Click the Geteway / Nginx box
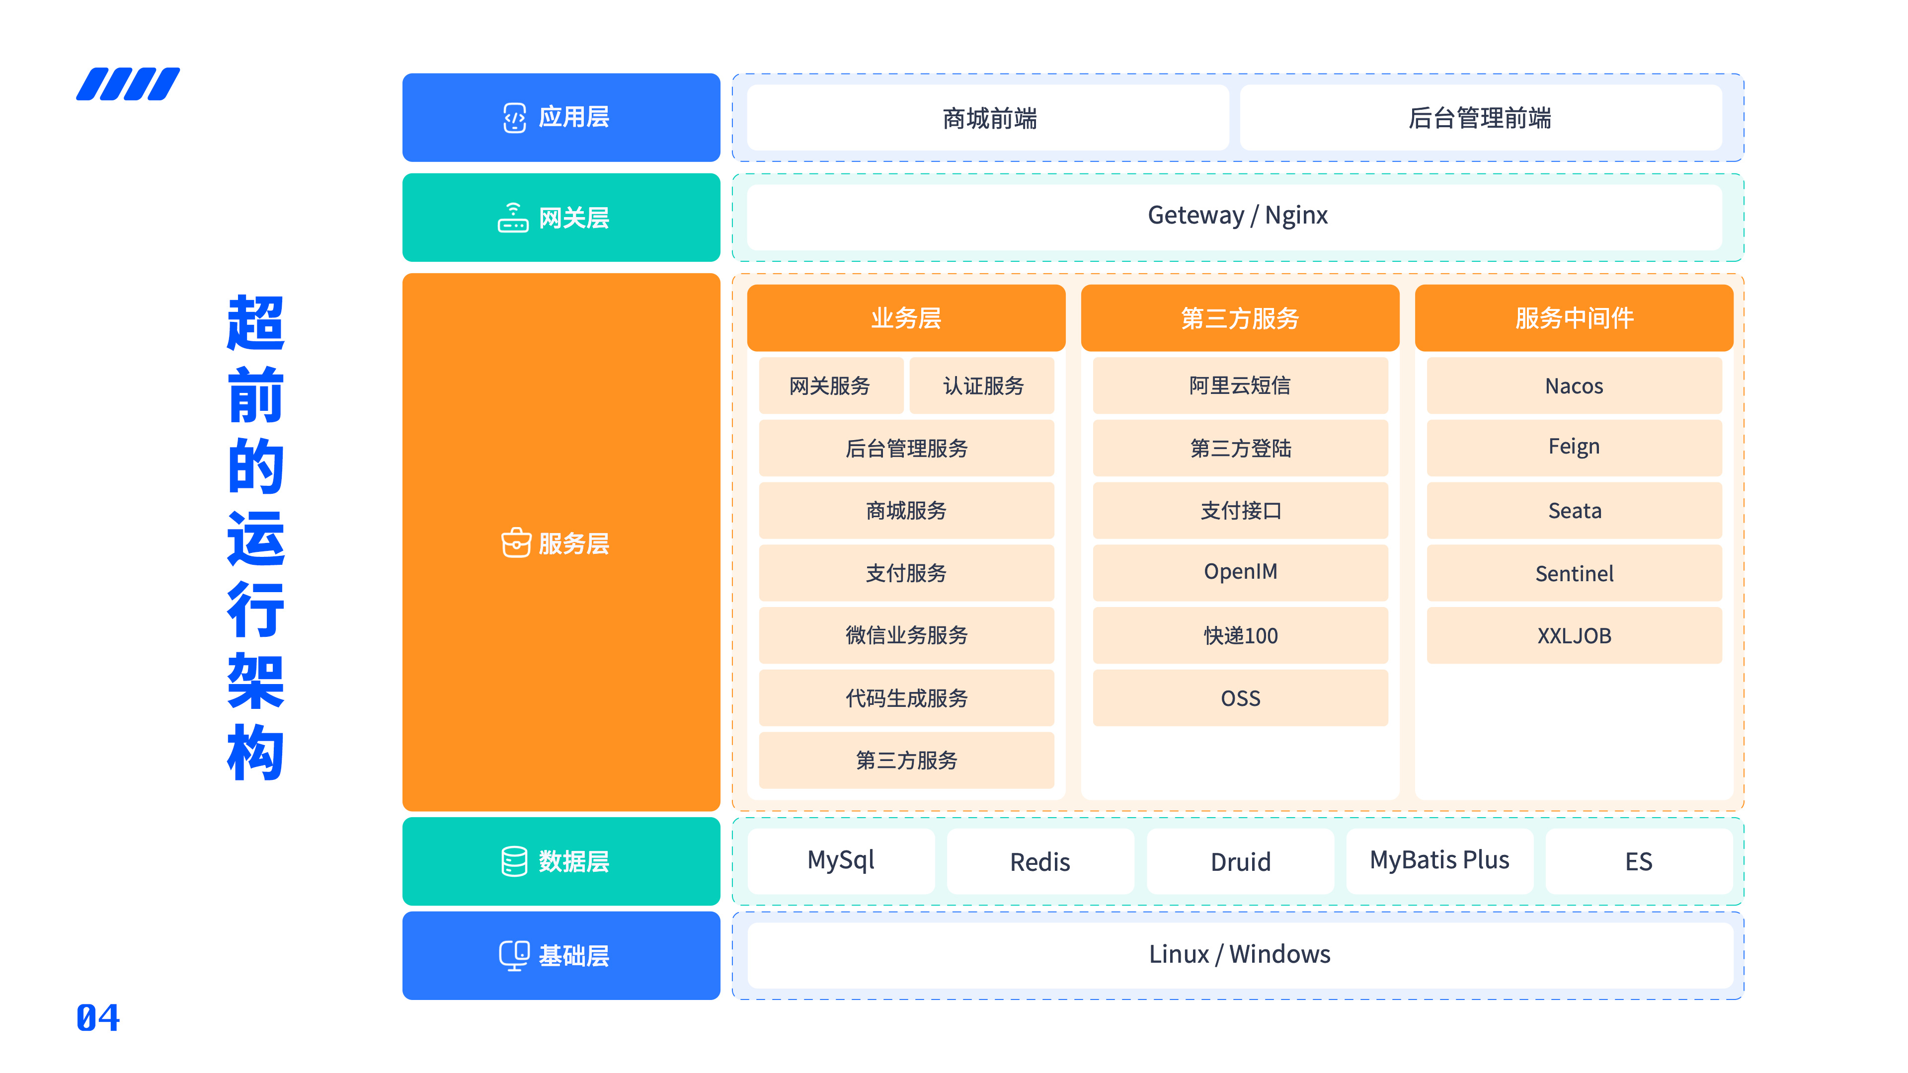The height and width of the screenshot is (1073, 1908). (1235, 218)
